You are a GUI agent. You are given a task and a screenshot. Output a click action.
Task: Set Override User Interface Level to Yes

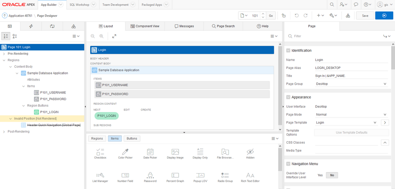(x=320, y=175)
